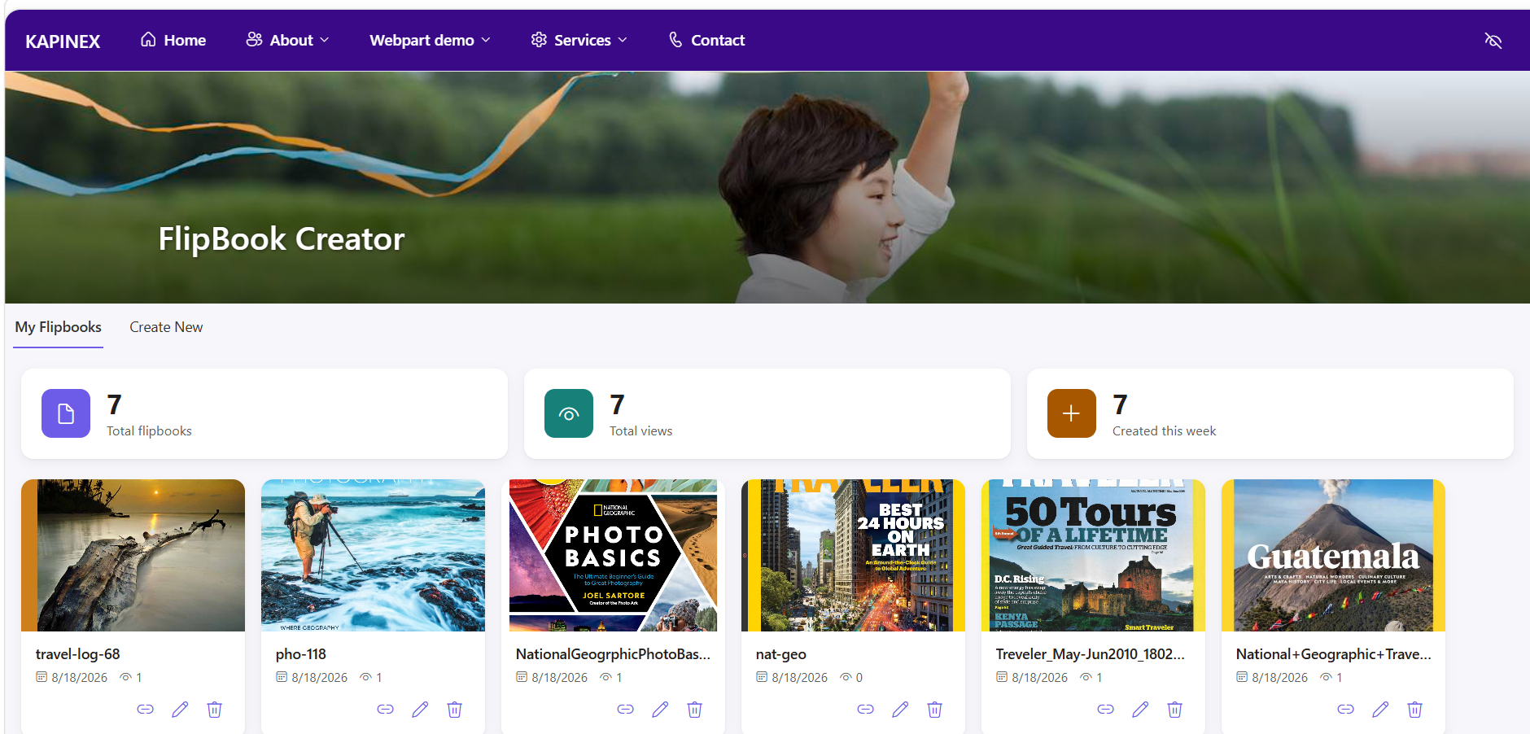
Task: Open the Webpart demo dropdown
Action: 430,40
